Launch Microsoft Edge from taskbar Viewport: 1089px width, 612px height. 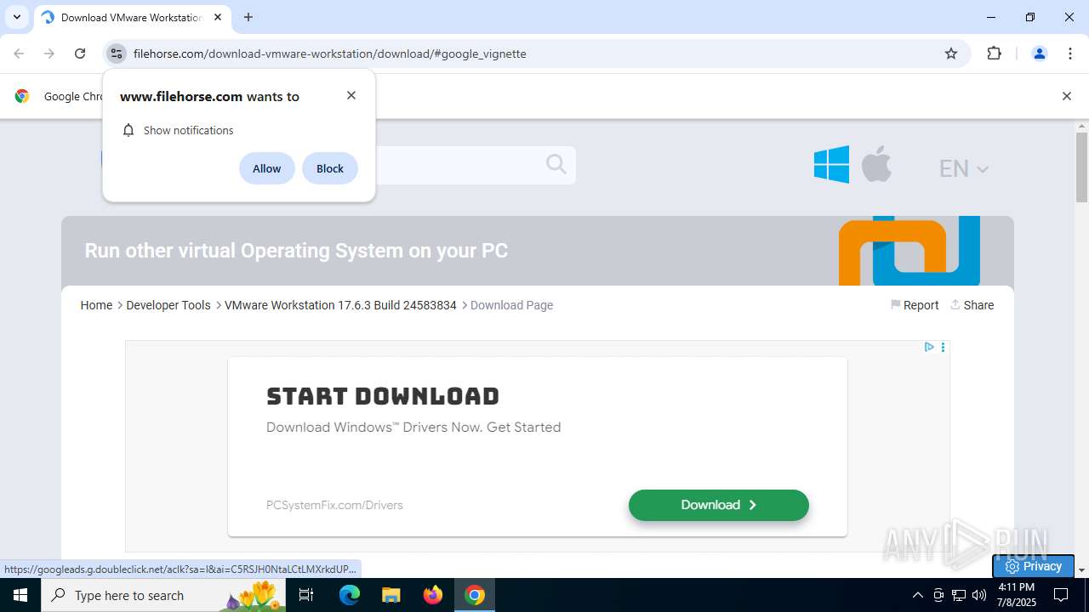[350, 595]
